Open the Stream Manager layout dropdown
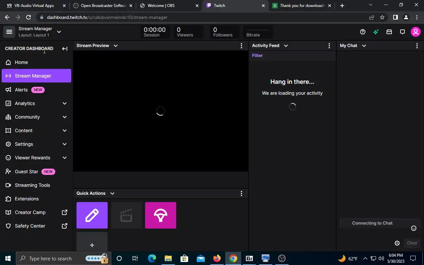424x265 pixels. [x=59, y=32]
